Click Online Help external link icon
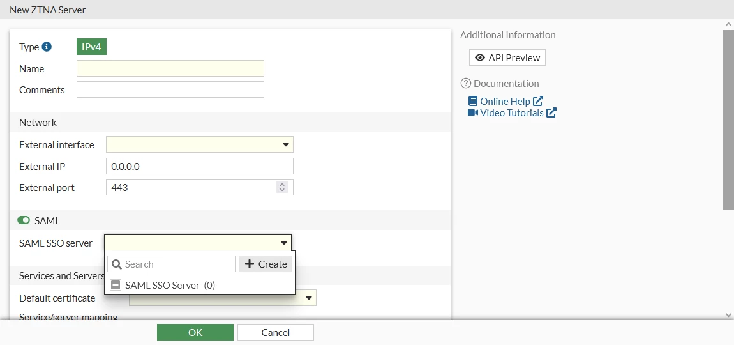Image resolution: width=734 pixels, height=345 pixels. 538,101
